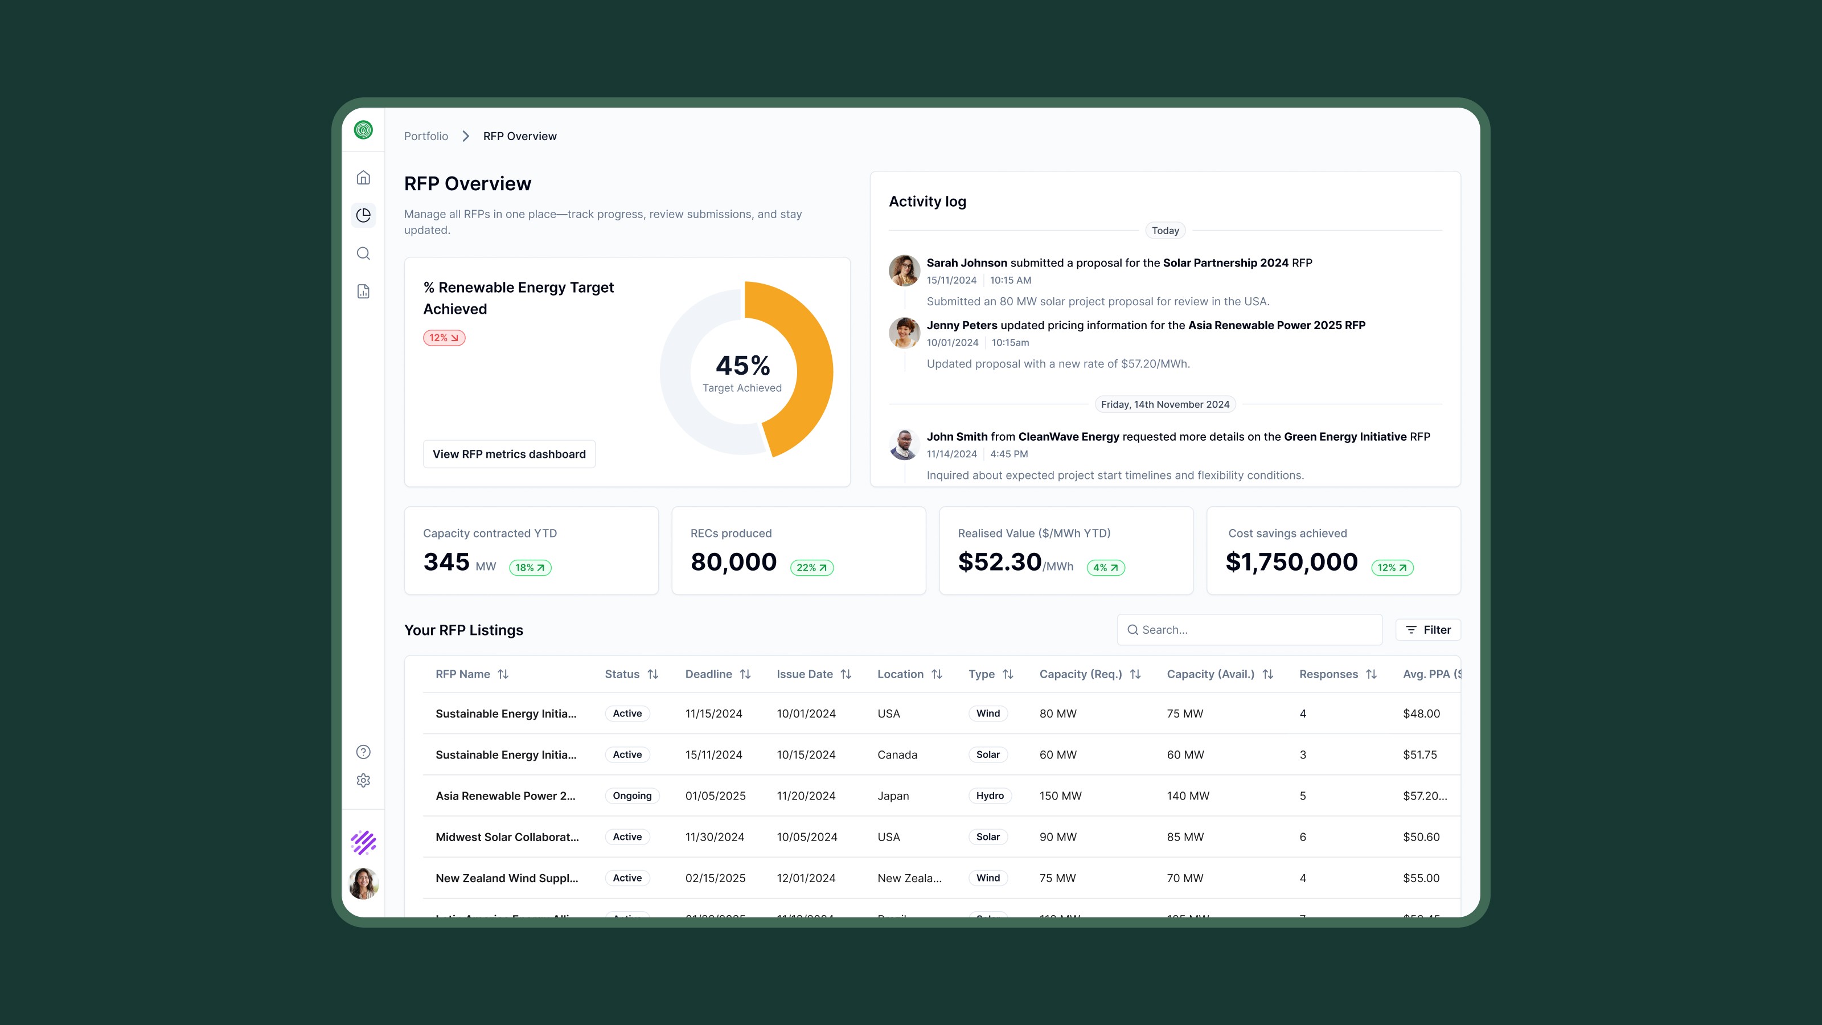Viewport: 1822px width, 1025px height.
Task: Sort by Capacity (Req.) arrows
Action: click(1135, 674)
